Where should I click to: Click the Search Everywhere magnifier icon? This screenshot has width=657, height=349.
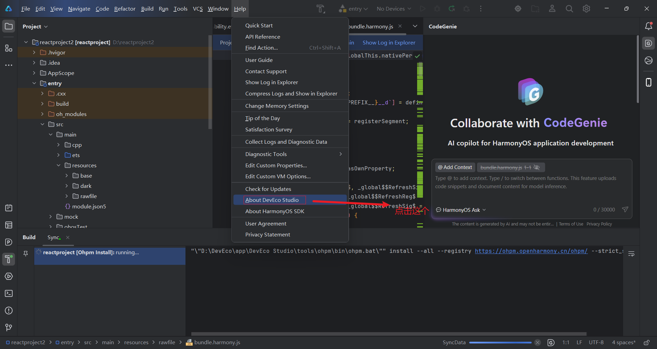(569, 9)
